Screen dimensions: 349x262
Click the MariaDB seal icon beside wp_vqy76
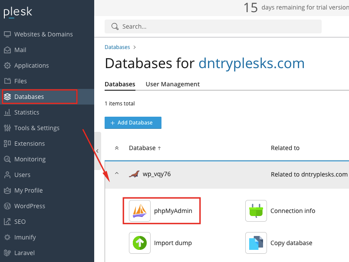(134, 174)
